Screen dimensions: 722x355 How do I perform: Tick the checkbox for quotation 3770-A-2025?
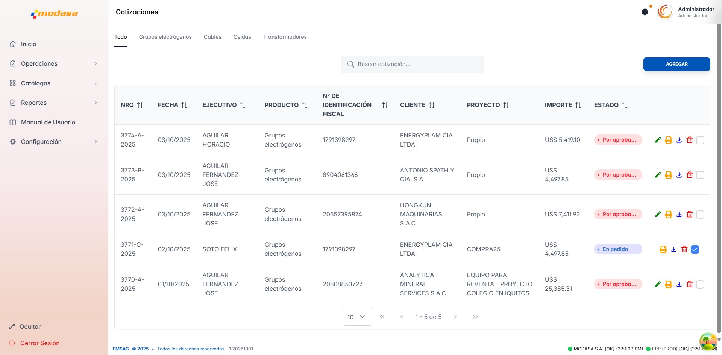pyautogui.click(x=700, y=284)
